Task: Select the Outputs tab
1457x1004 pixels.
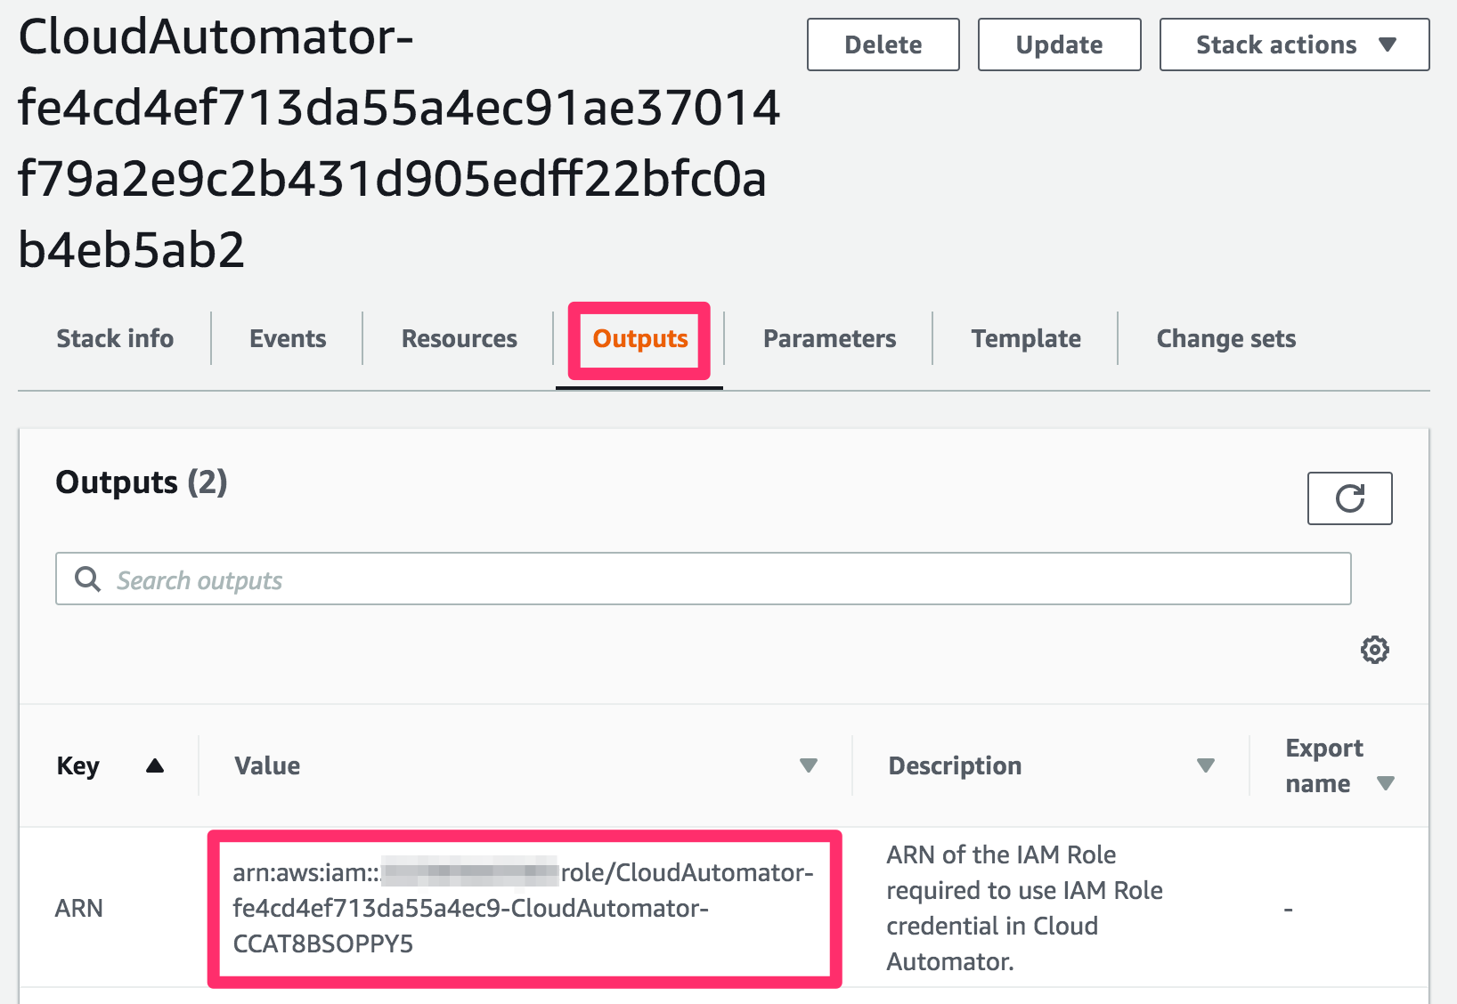Action: point(640,338)
